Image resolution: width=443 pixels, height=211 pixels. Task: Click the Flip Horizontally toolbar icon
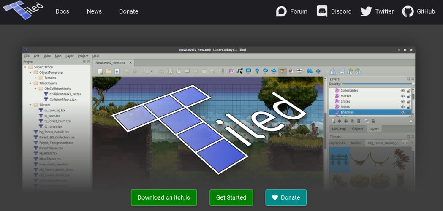coord(333,71)
